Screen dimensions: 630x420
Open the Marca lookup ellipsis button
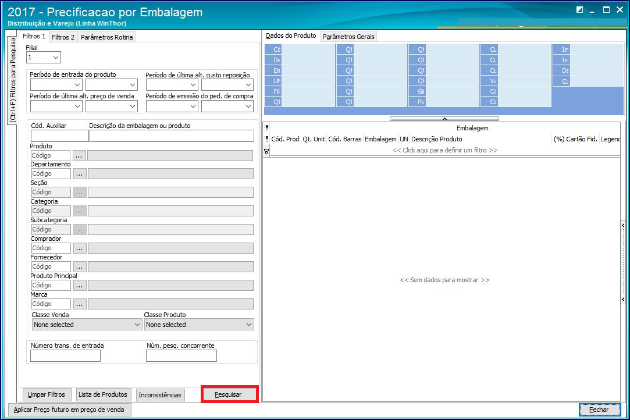pyautogui.click(x=80, y=304)
